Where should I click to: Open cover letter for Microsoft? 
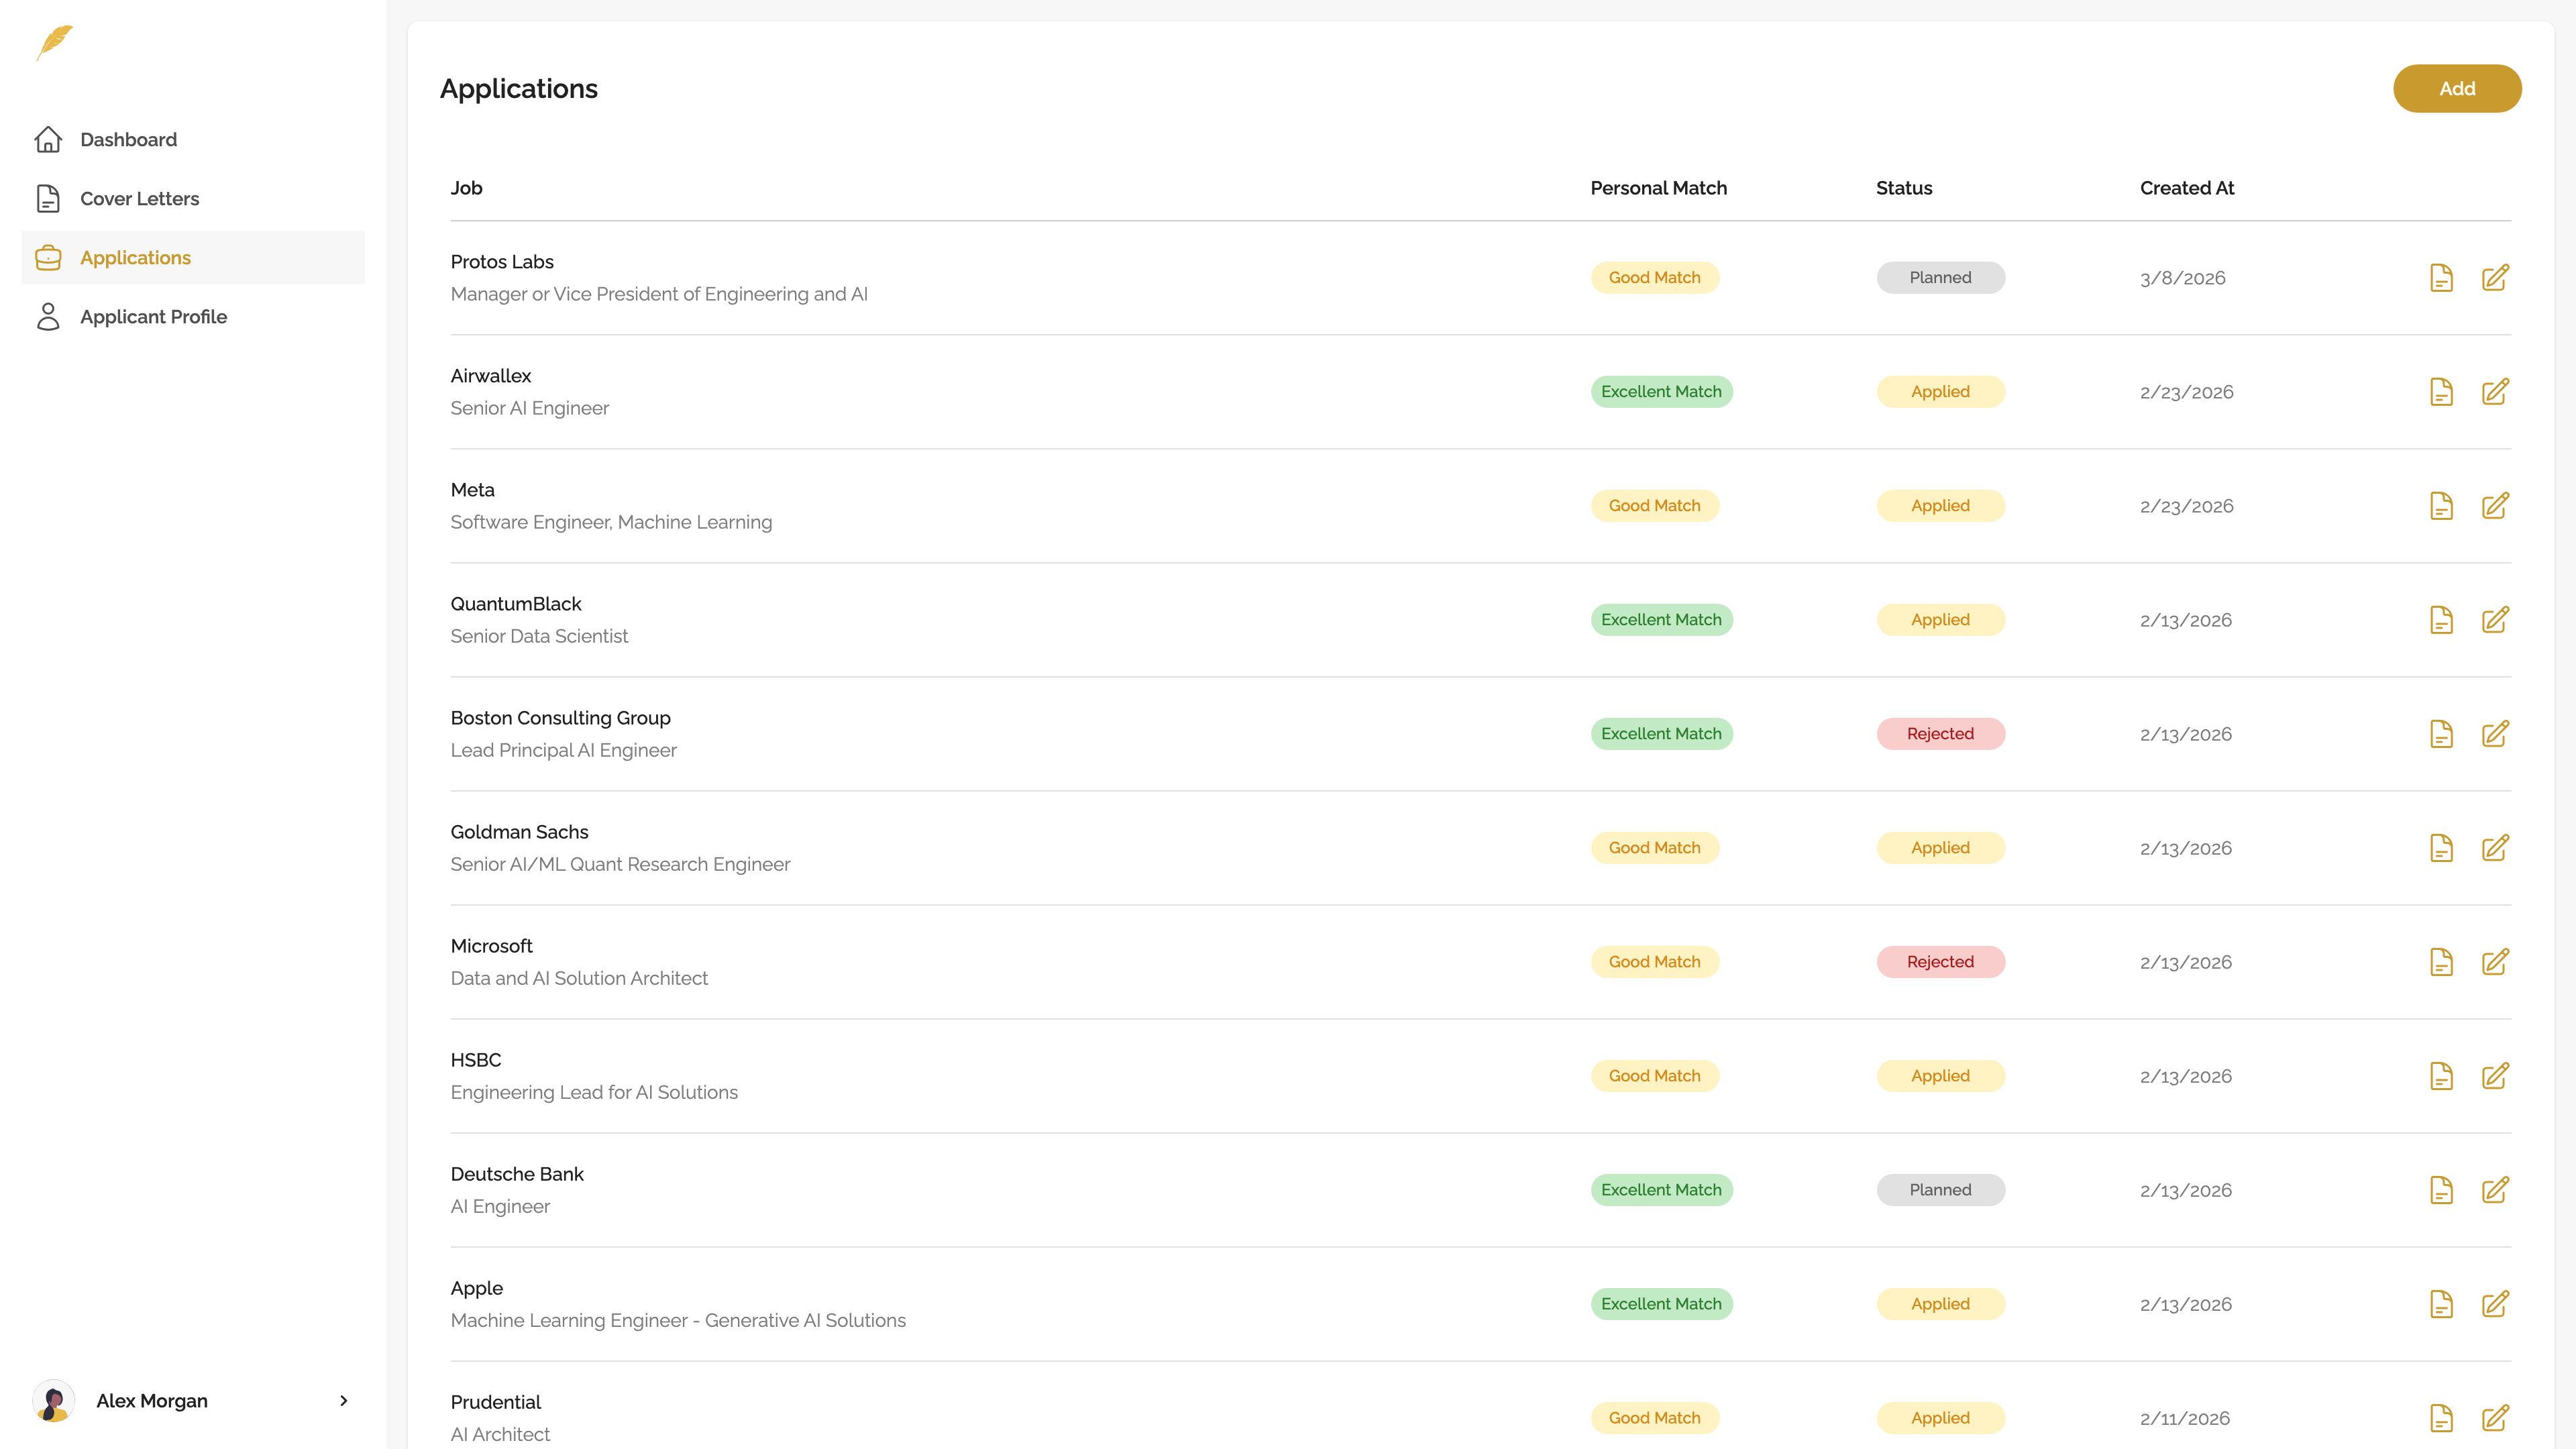click(2441, 962)
